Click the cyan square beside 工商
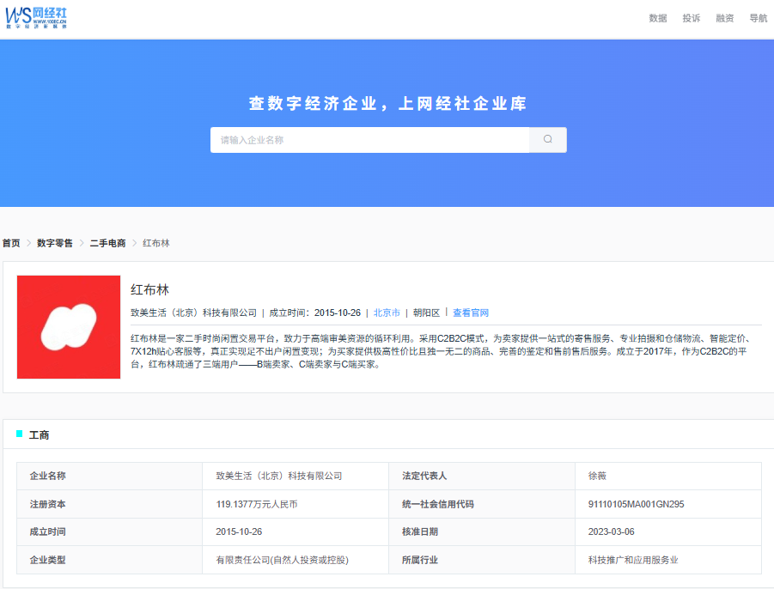Image resolution: width=774 pixels, height=589 pixels. 19,434
